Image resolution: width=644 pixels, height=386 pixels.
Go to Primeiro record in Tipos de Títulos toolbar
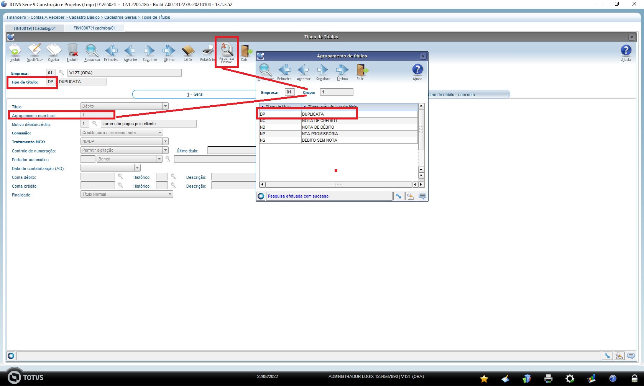[111, 52]
